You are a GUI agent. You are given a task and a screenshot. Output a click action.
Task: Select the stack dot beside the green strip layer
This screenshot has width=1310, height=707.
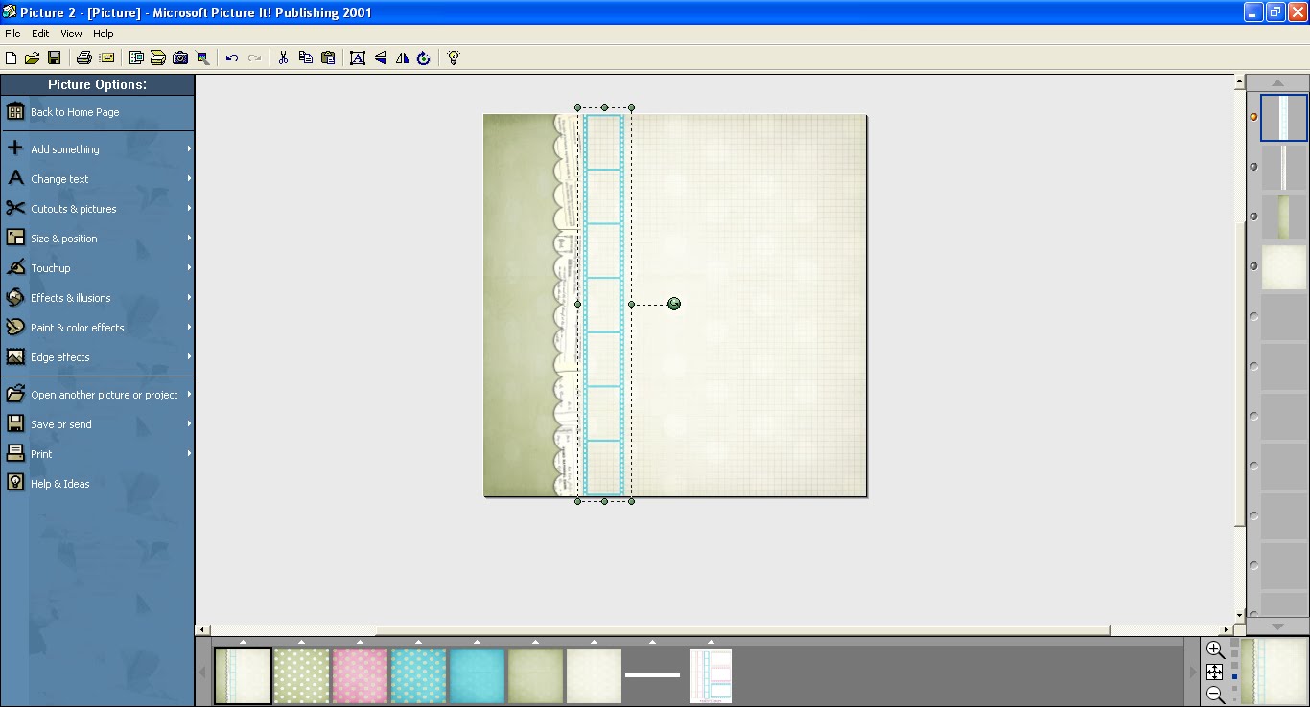click(1253, 217)
